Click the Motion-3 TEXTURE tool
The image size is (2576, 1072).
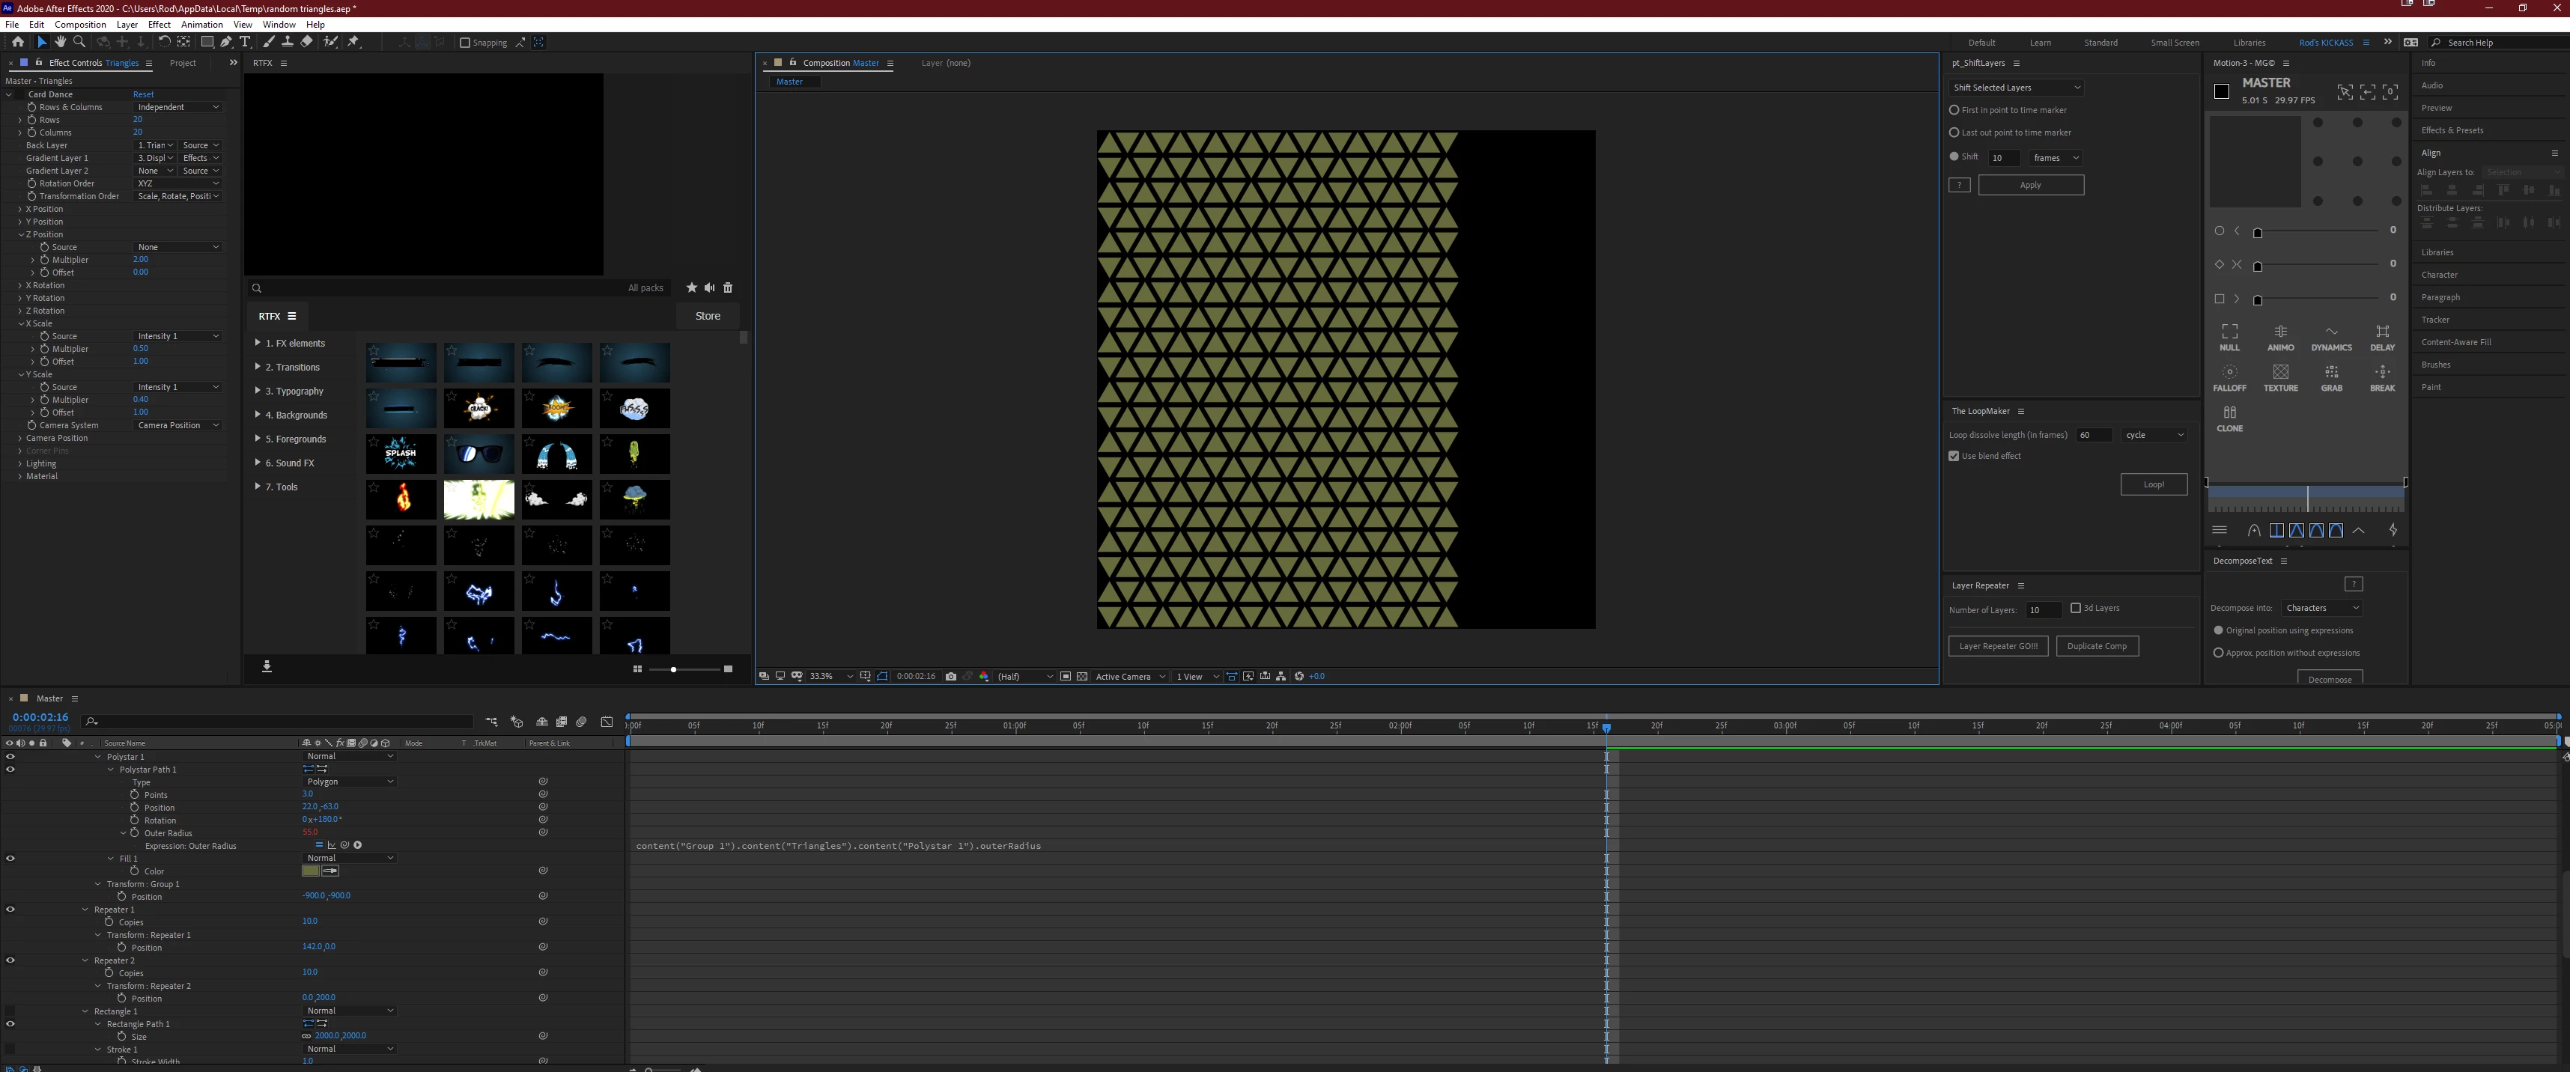pos(2280,377)
